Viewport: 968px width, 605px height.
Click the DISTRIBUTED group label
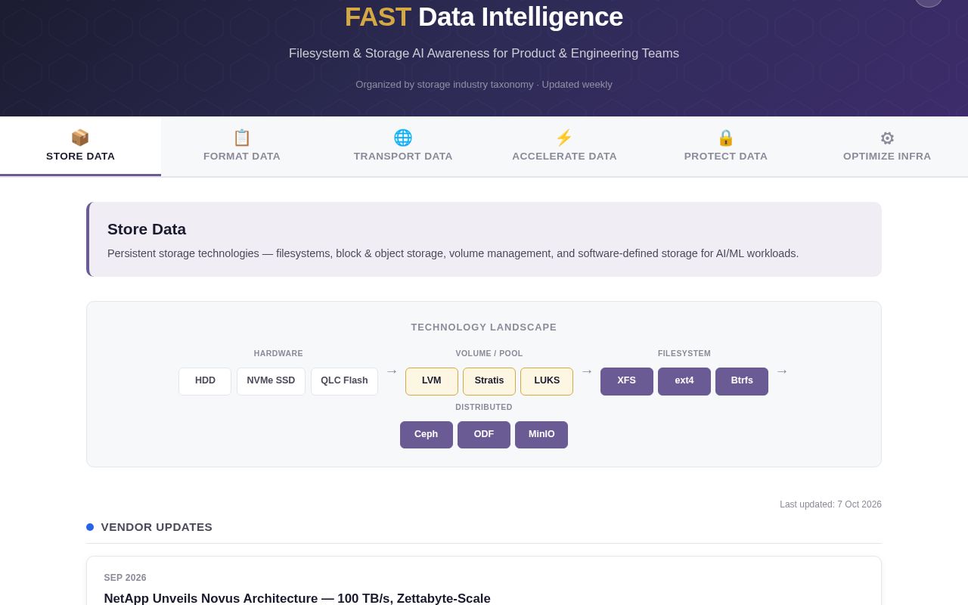click(x=484, y=408)
